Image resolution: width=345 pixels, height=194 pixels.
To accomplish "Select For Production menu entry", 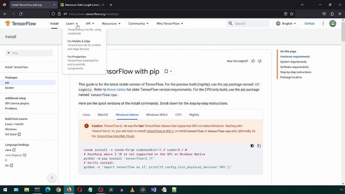I will 84,63.
